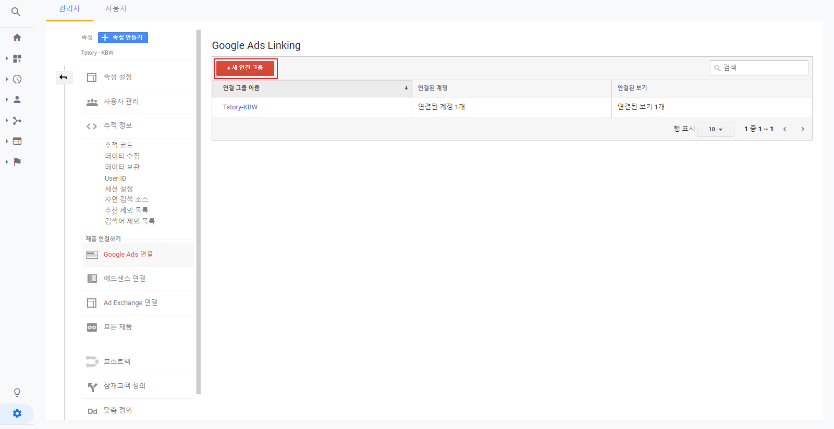
Task: Open 검색어 제외 목록 submenu link
Action: (x=130, y=221)
